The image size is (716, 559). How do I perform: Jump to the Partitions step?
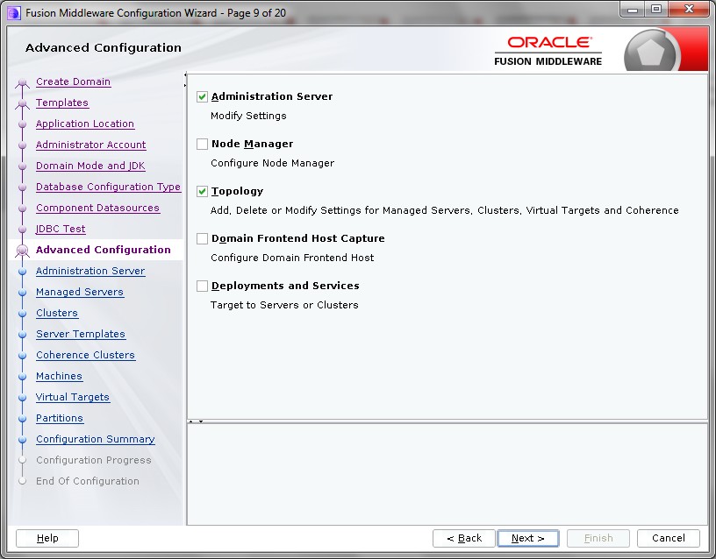point(60,418)
